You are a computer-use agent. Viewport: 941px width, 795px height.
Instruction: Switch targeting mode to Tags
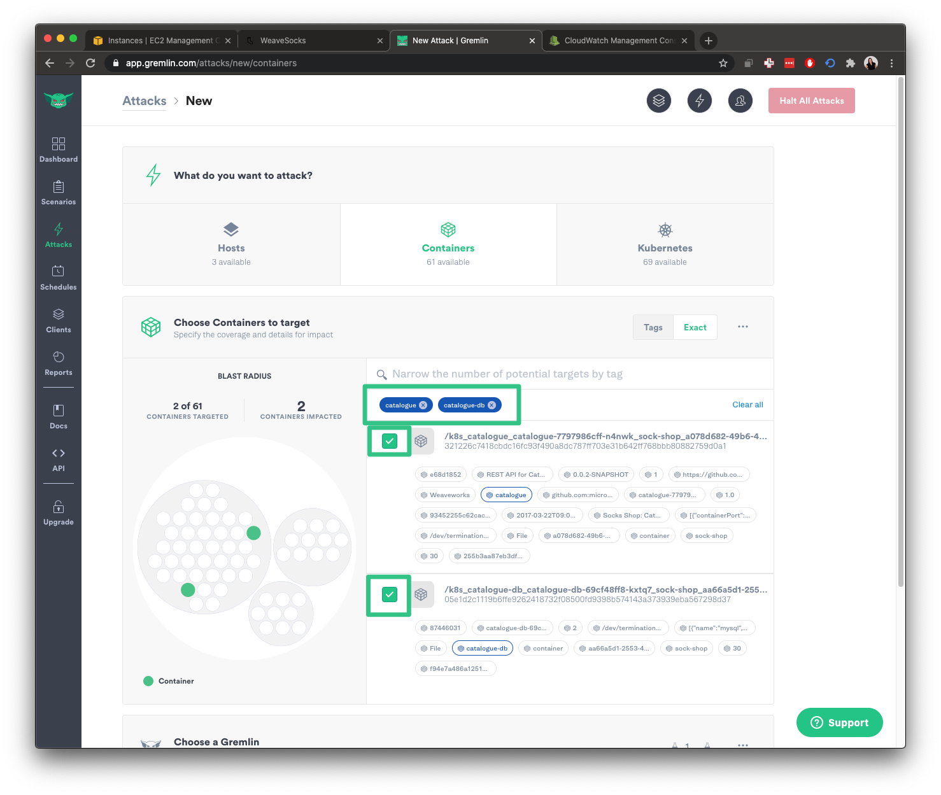click(x=653, y=327)
